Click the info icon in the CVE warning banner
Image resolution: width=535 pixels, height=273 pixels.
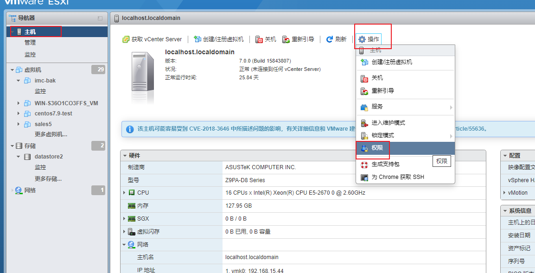130,129
